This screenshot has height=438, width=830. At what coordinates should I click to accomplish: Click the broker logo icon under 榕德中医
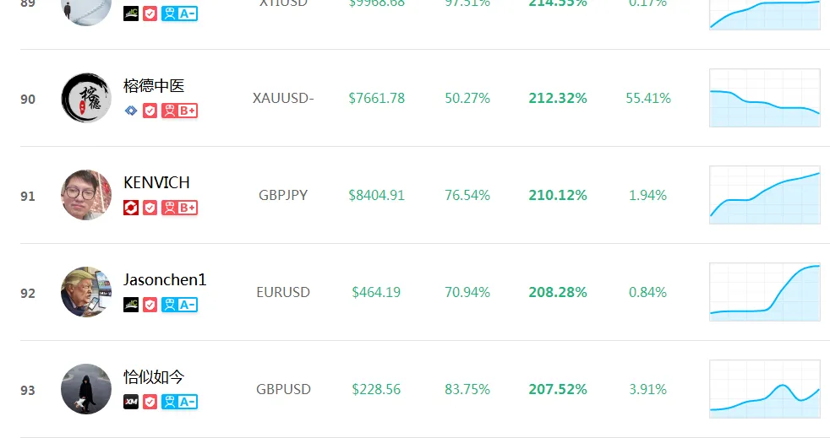(x=131, y=111)
